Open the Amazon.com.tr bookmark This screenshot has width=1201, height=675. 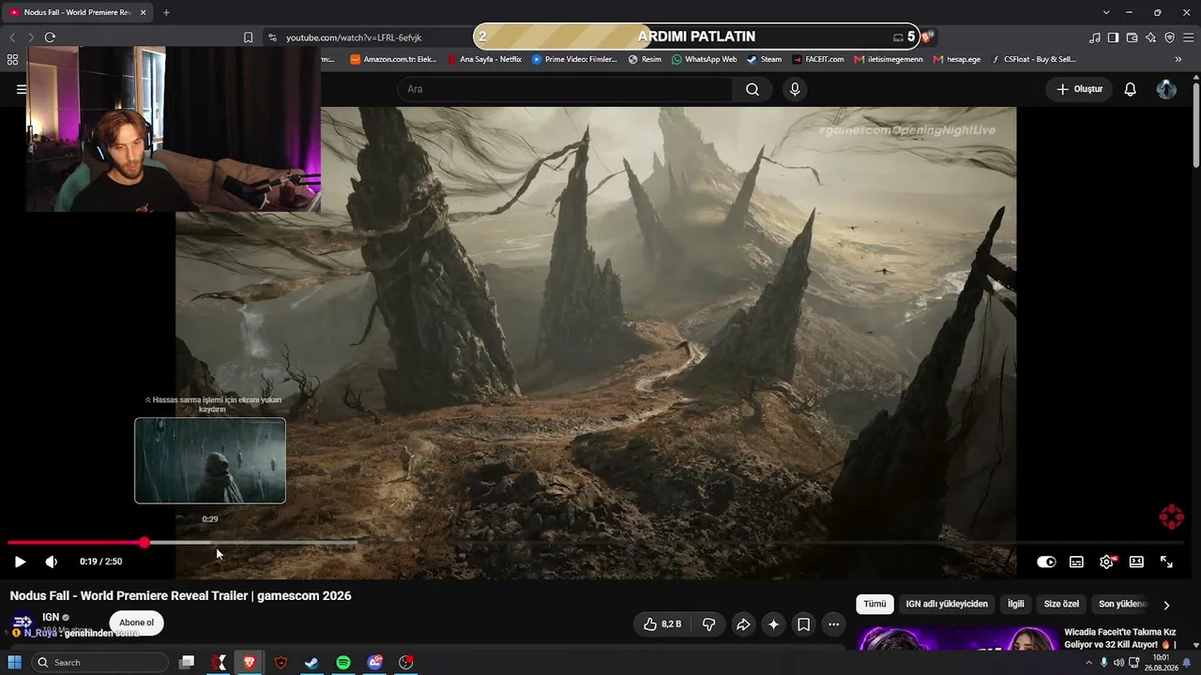pos(393,59)
